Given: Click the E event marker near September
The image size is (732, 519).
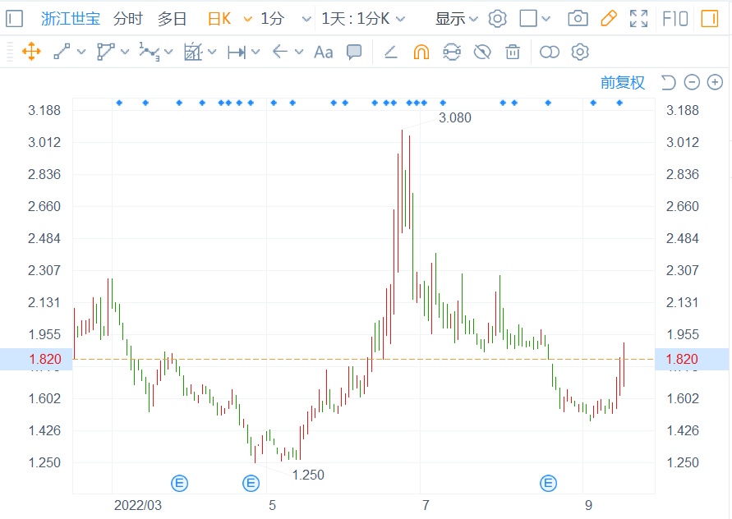Looking at the screenshot, I should (x=549, y=483).
